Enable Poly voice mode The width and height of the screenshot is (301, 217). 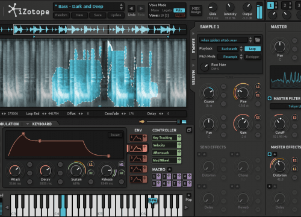tap(179, 10)
